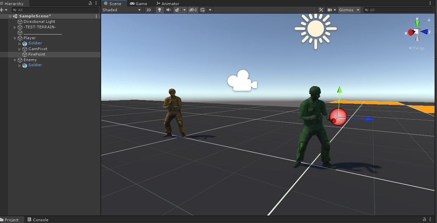Click the blue prefab icon beside Enemy's Soldier
Screen dimensions: 437x223
(25, 65)
